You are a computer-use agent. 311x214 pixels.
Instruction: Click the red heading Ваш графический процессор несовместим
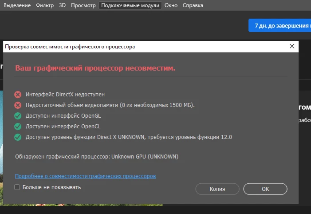coord(95,68)
